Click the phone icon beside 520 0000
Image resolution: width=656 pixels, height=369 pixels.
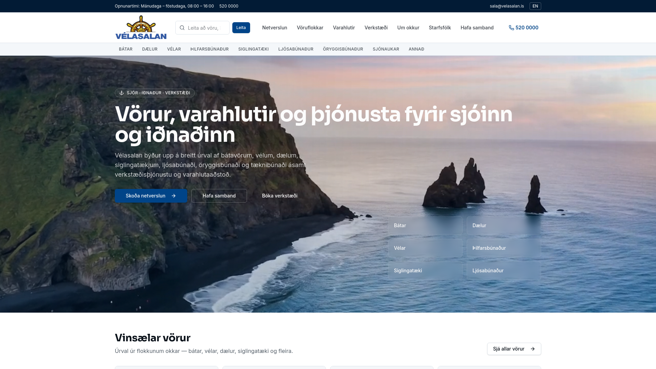(511, 28)
